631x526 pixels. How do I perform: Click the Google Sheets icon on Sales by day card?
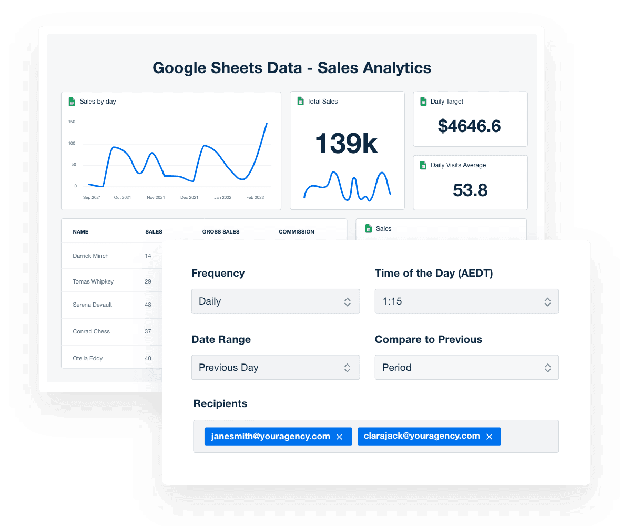(x=72, y=101)
